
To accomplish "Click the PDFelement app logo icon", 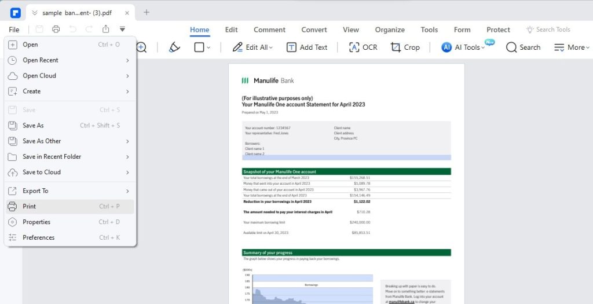I will tap(16, 13).
